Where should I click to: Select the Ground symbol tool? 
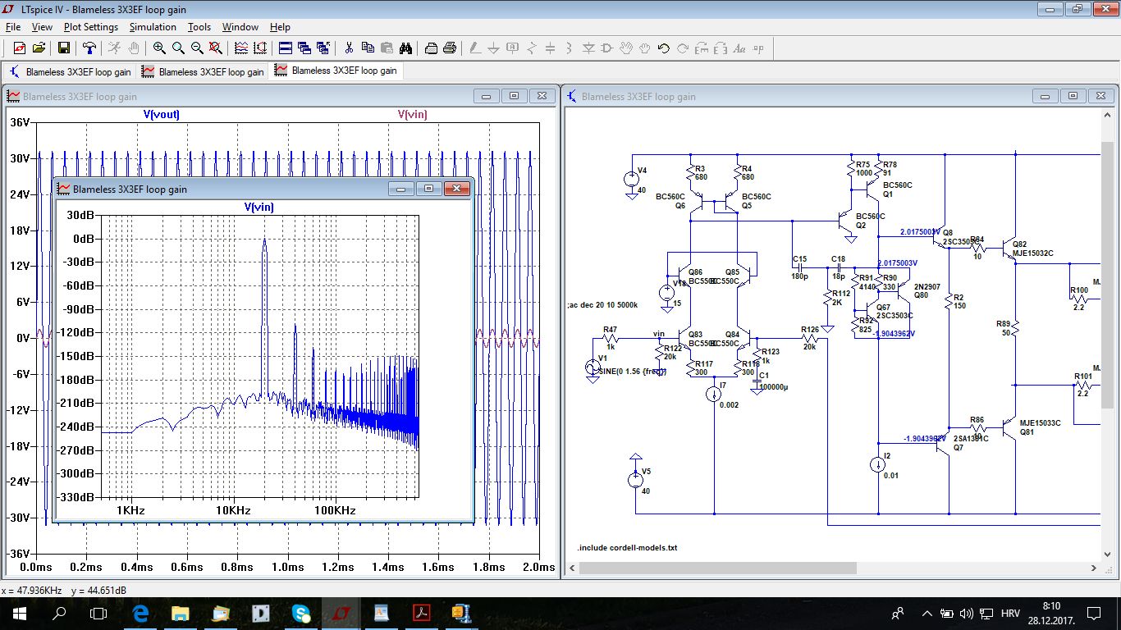click(x=494, y=48)
